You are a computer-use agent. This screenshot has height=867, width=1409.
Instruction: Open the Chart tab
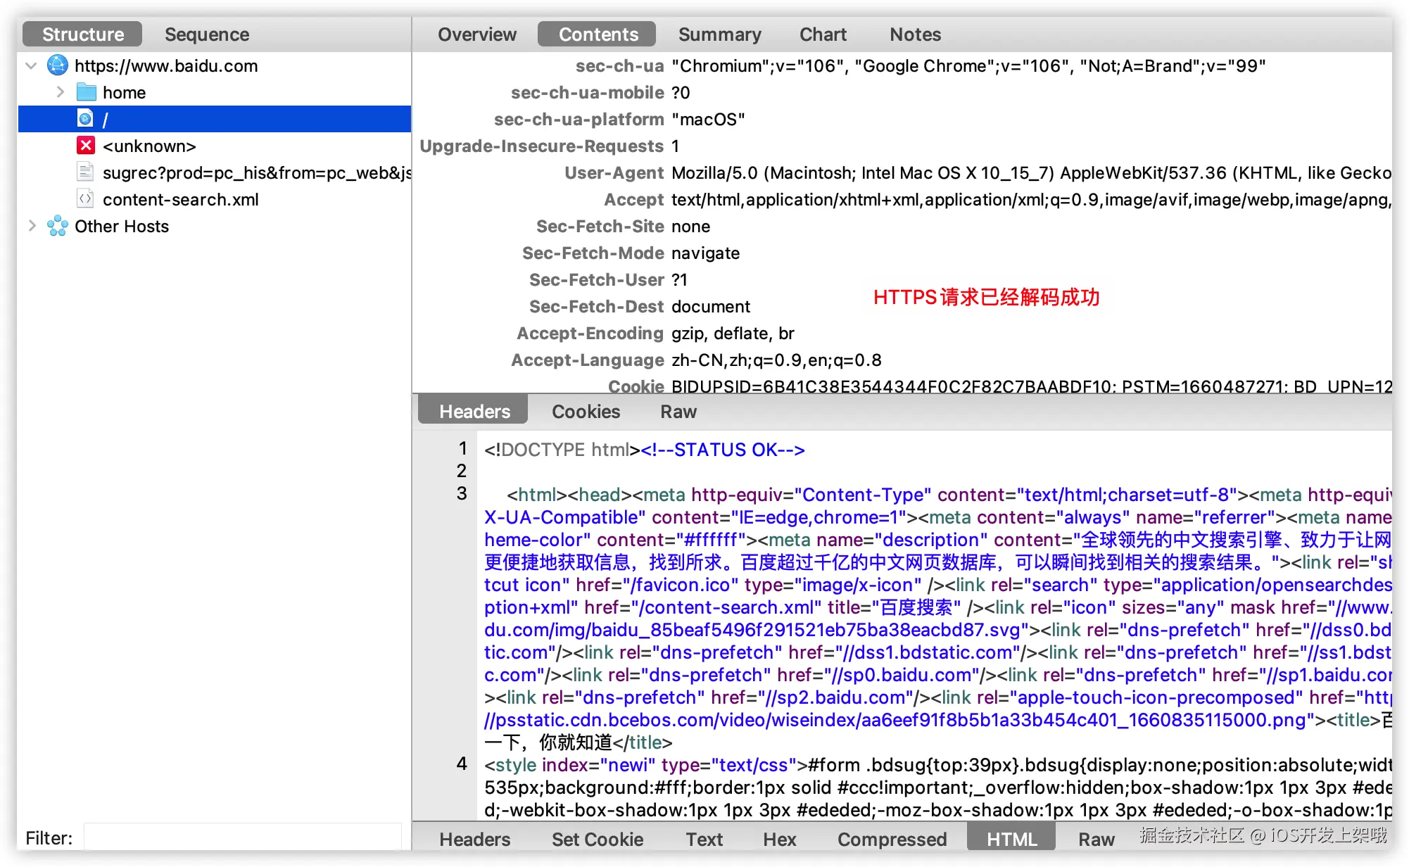(823, 34)
